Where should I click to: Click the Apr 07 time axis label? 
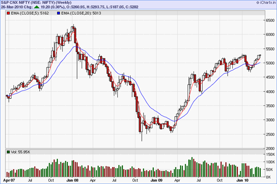tap(9, 180)
